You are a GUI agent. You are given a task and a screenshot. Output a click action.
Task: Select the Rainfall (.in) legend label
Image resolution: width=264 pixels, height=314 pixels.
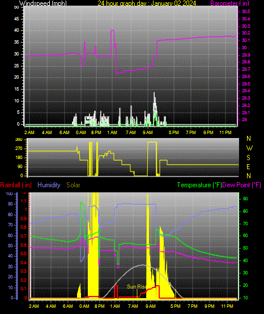pyautogui.click(x=16, y=185)
